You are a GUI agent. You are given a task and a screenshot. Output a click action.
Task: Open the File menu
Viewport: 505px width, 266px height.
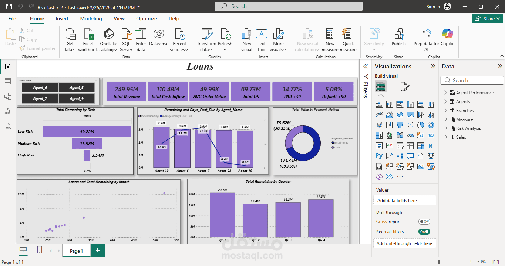pyautogui.click(x=12, y=18)
